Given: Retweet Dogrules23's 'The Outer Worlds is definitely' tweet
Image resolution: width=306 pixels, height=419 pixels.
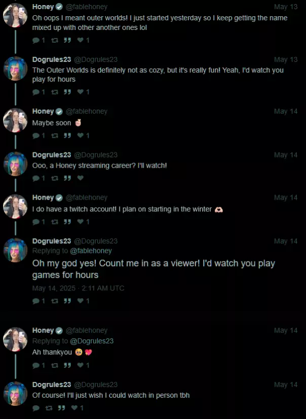Looking at the screenshot, I should [x=55, y=92].
